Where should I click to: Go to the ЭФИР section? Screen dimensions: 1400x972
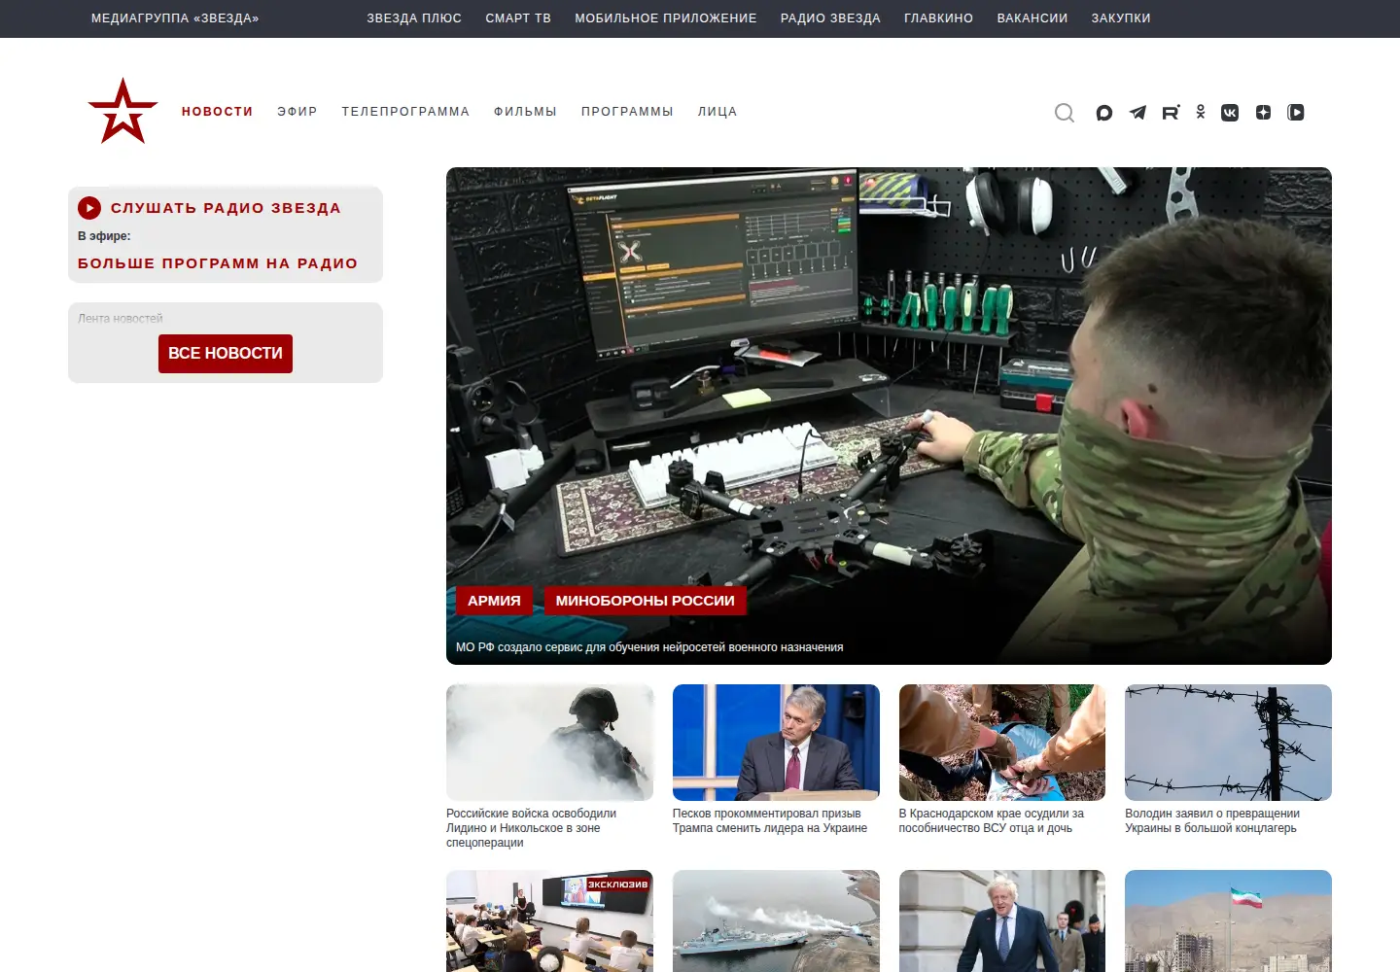[x=297, y=112]
